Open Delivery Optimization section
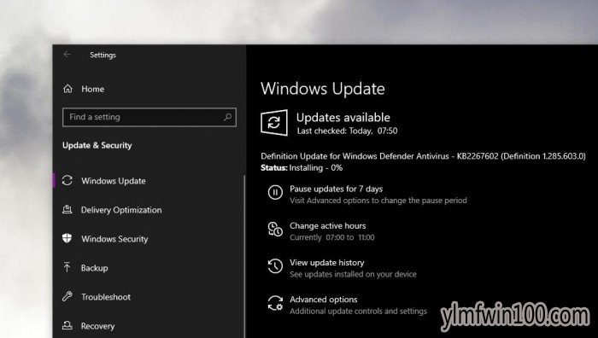Image resolution: width=598 pixels, height=338 pixels. pyautogui.click(x=121, y=210)
